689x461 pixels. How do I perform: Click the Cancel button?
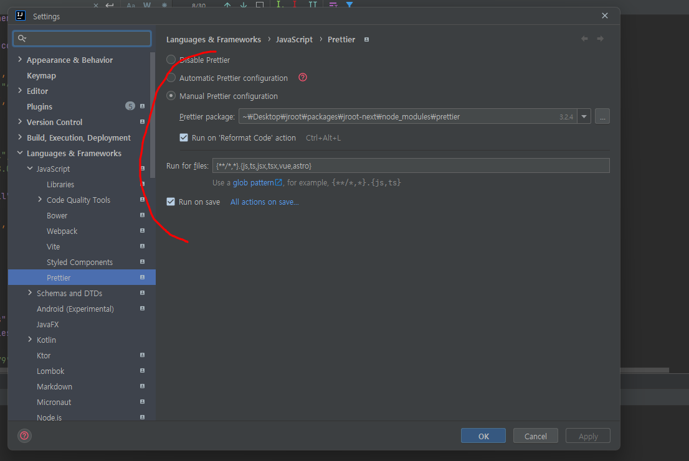point(536,435)
